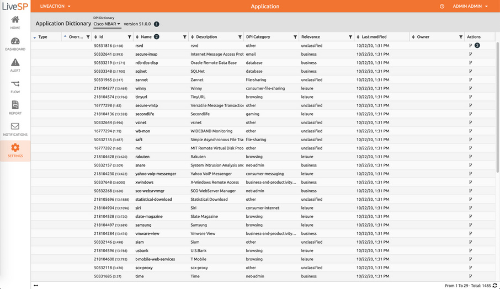The width and height of the screenshot is (500, 289).
Task: Select the t-mobile-web-services name cell
Action: click(x=155, y=259)
